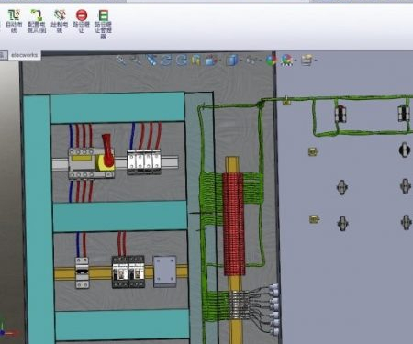
Task: Click the Zoom to Fit magnifier icon
Action: 121,61
